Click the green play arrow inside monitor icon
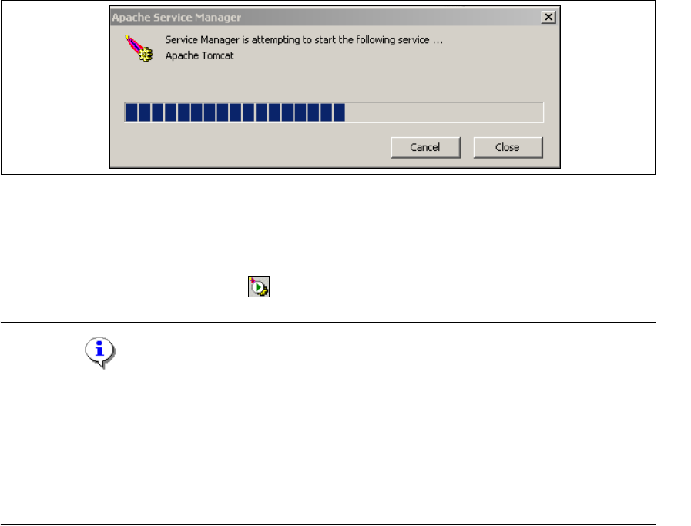The height and width of the screenshot is (526, 691). [258, 287]
